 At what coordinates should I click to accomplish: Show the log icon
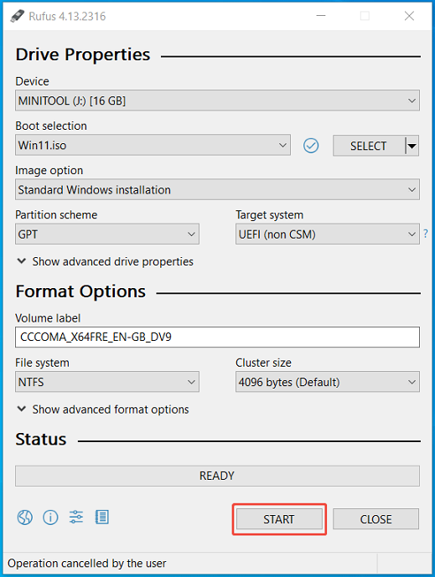click(x=101, y=518)
